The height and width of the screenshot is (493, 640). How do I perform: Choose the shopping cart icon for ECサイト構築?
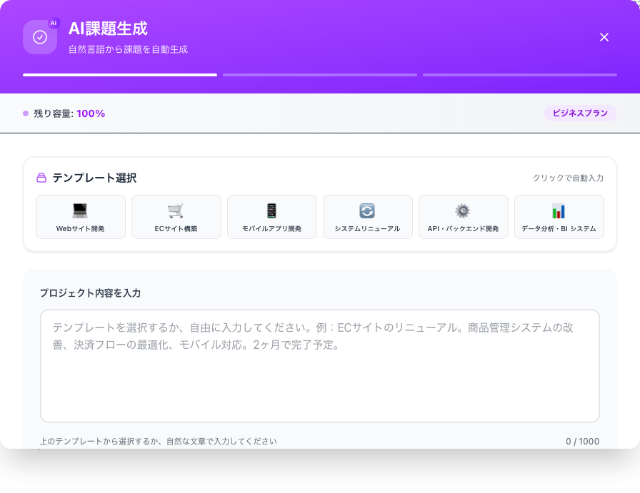point(176,211)
